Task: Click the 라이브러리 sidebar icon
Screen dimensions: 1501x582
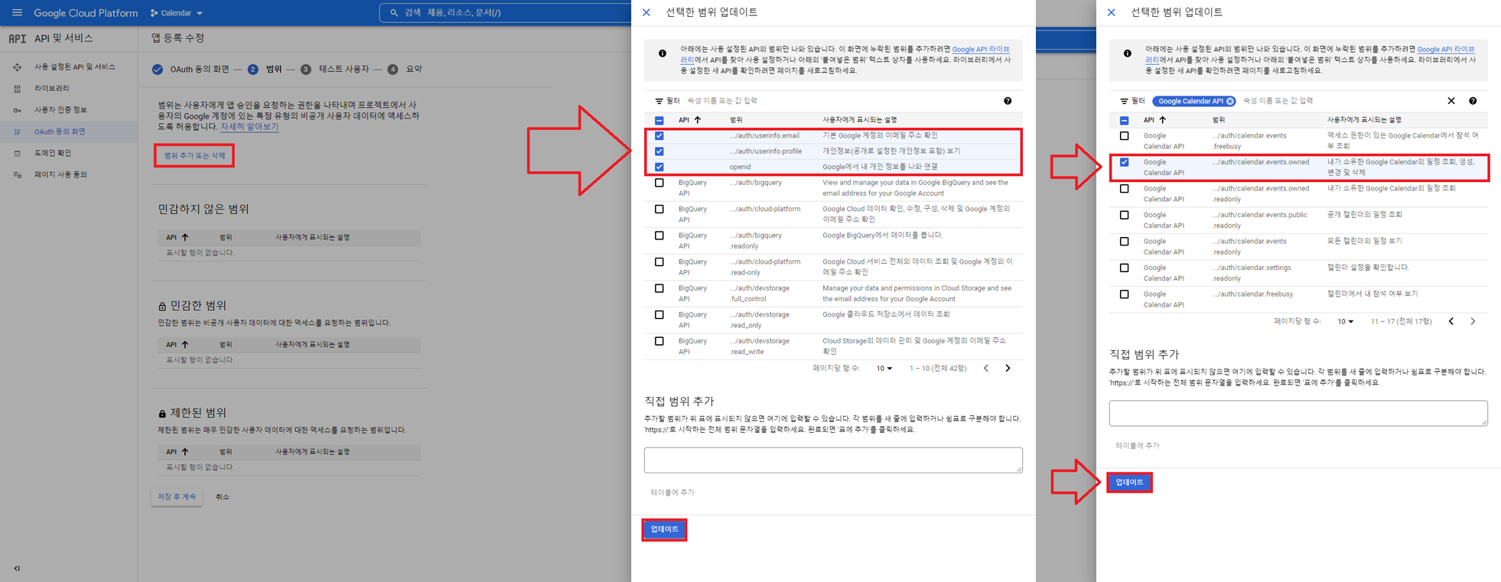Action: [x=17, y=89]
